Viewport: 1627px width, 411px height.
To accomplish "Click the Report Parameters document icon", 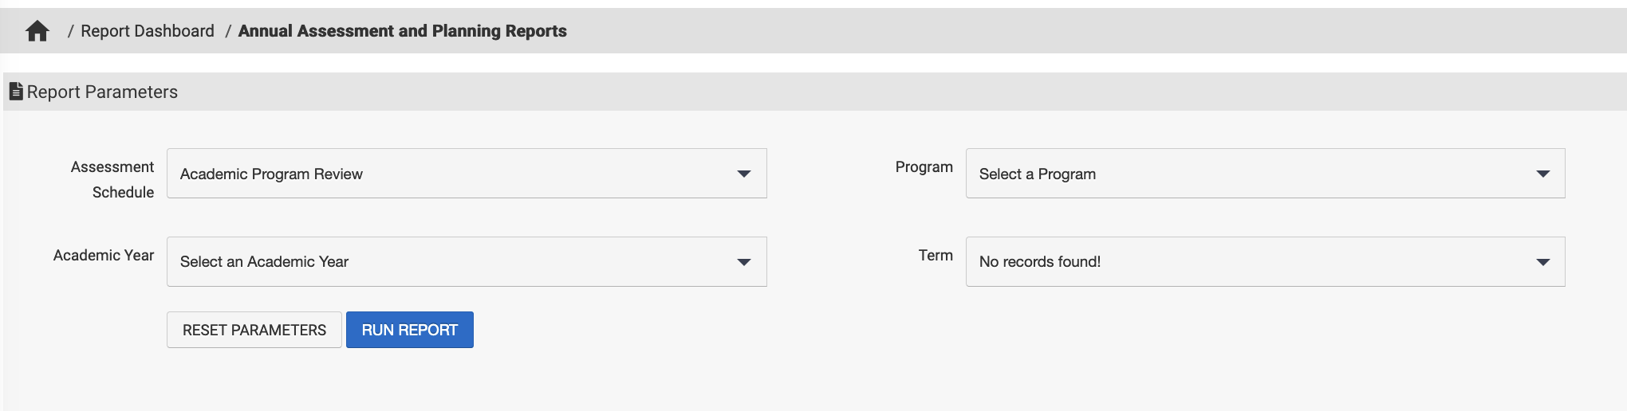I will (x=16, y=92).
